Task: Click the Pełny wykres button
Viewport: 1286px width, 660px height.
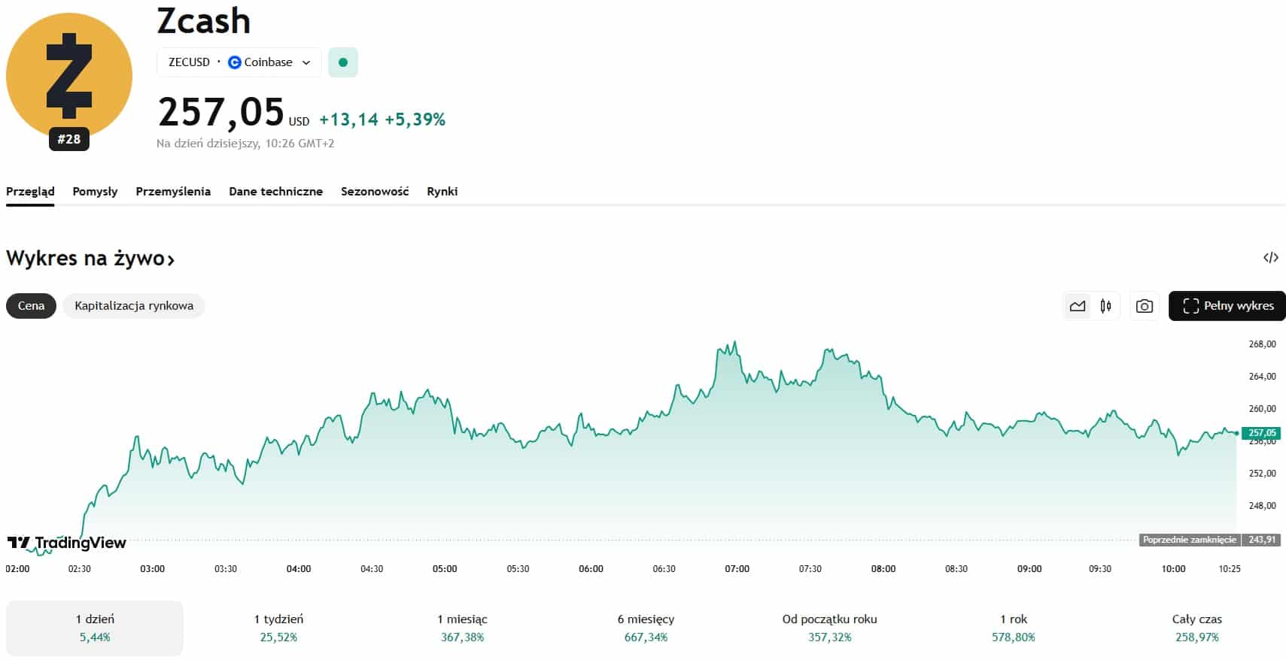Action: [x=1227, y=306]
